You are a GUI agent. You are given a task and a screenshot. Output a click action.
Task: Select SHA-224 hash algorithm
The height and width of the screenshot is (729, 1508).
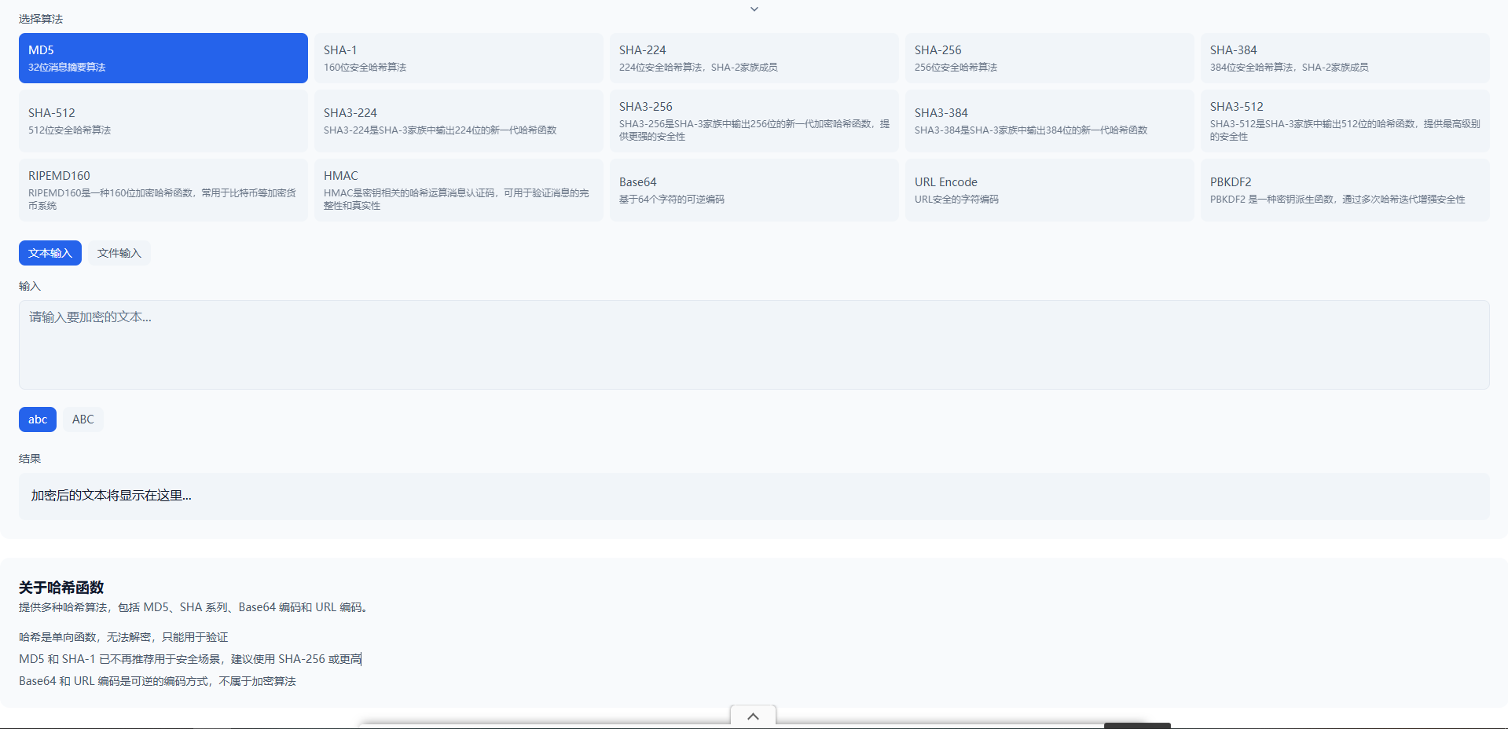pyautogui.click(x=754, y=58)
